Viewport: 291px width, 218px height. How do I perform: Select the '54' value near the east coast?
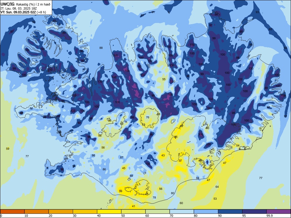click(238, 146)
